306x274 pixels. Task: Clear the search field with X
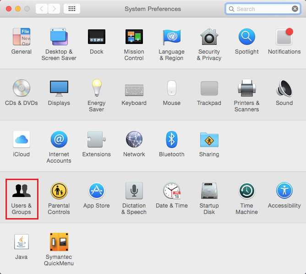tap(295, 9)
